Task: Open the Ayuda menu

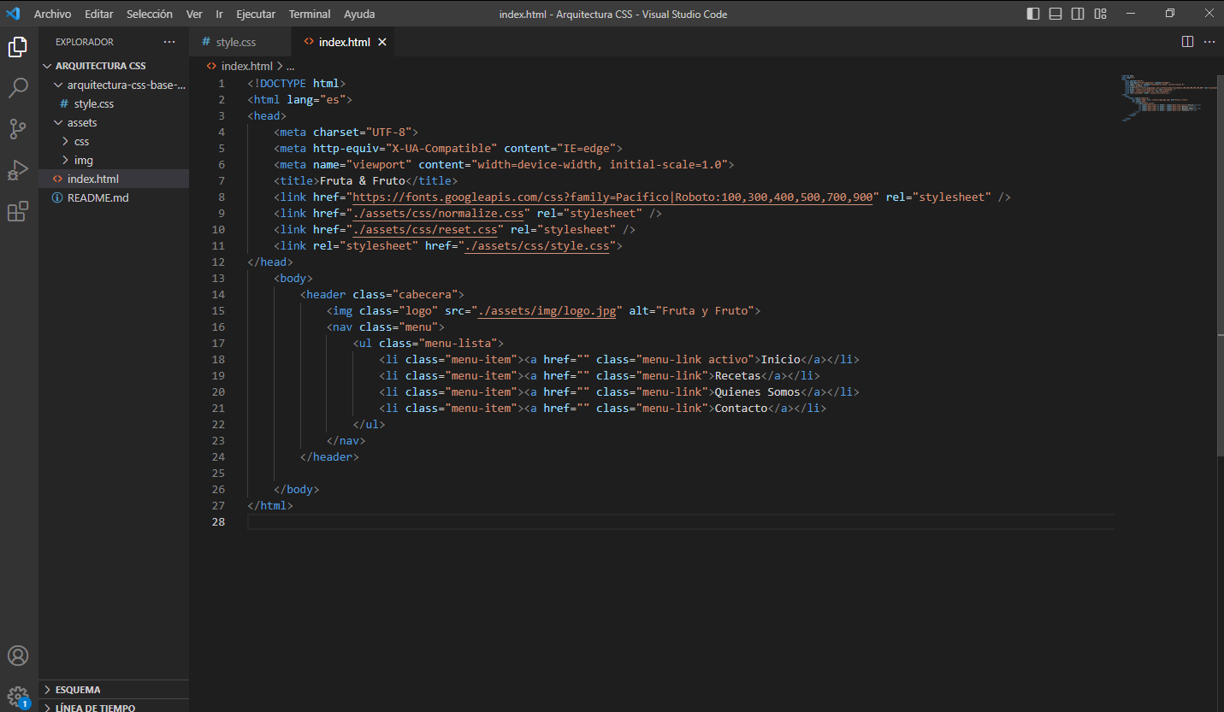Action: [x=359, y=15]
